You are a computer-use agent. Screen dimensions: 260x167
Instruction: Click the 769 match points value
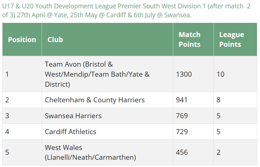tap(182, 116)
